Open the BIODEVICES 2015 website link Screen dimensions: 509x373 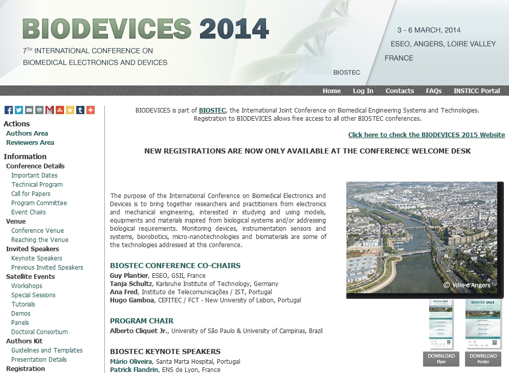pyautogui.click(x=426, y=135)
